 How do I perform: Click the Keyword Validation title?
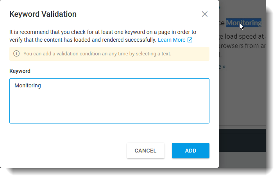(x=43, y=14)
